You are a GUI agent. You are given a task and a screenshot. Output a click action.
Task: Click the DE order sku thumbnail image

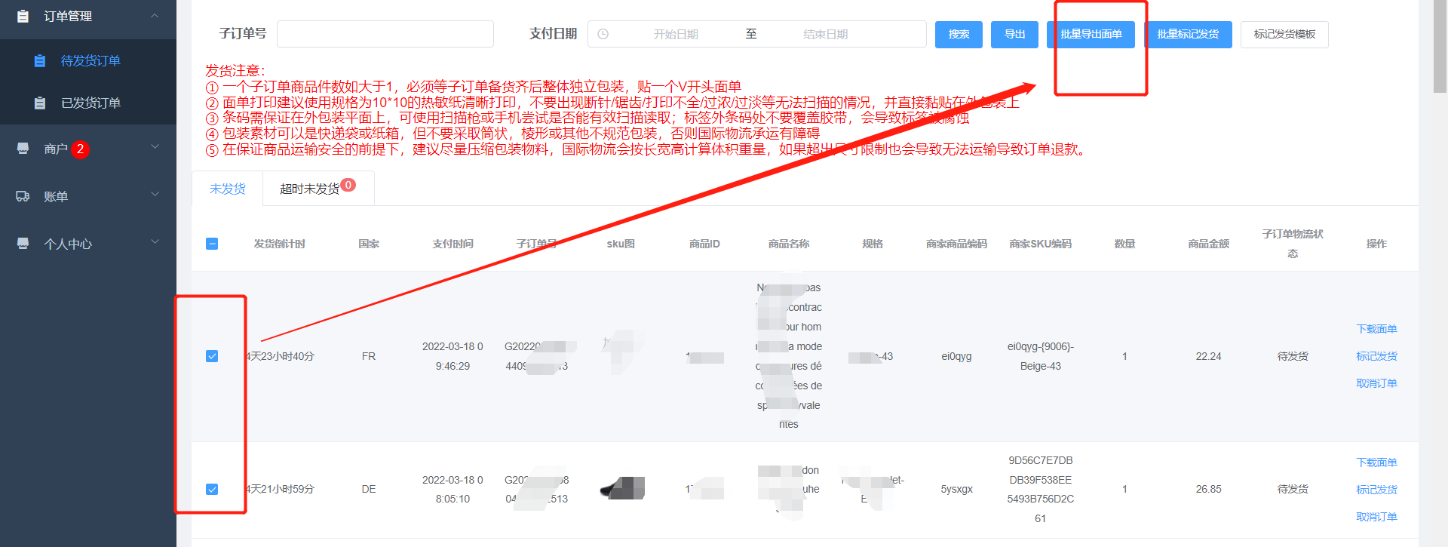[x=623, y=488]
